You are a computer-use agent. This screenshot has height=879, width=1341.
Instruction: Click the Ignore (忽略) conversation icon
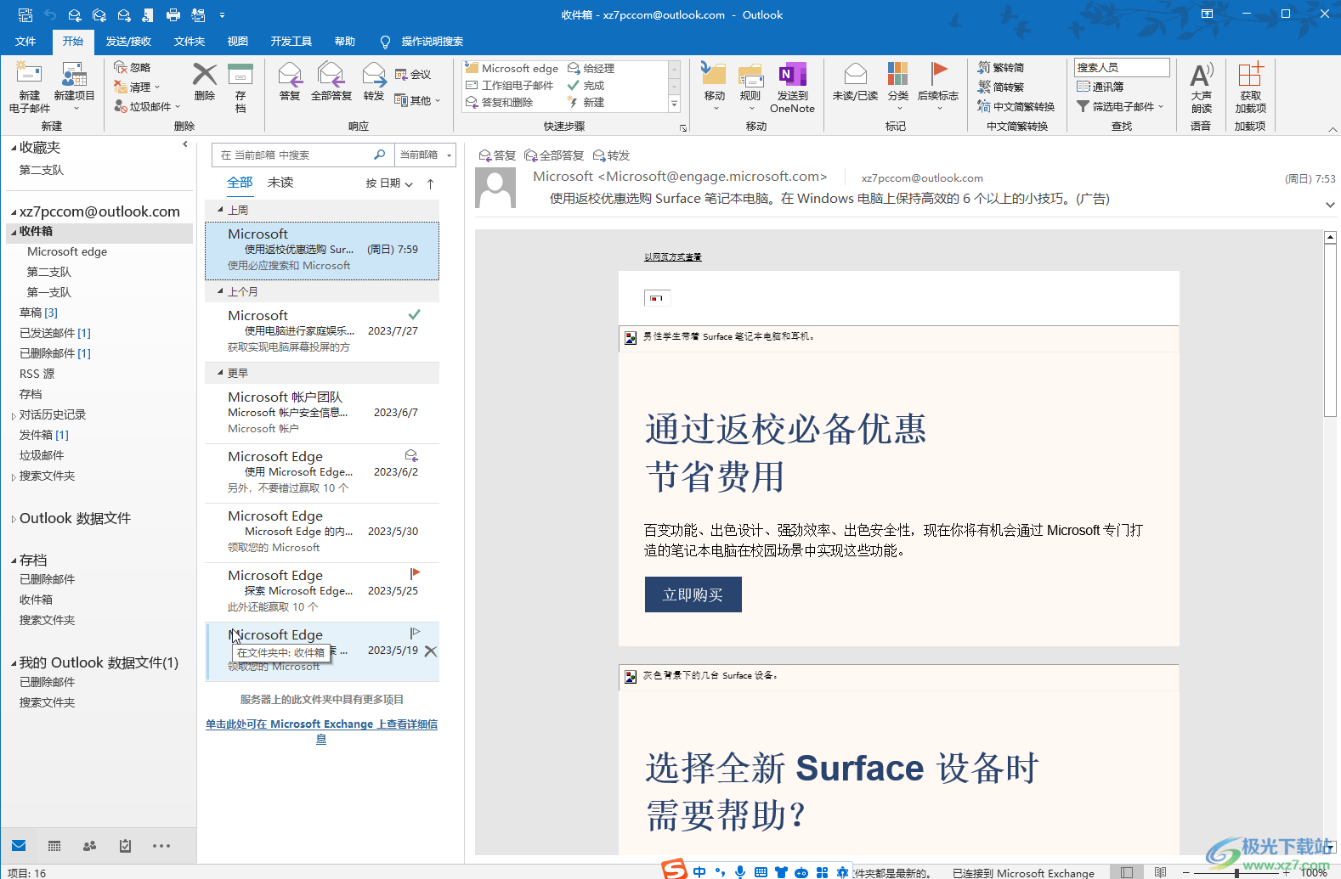tap(121, 67)
